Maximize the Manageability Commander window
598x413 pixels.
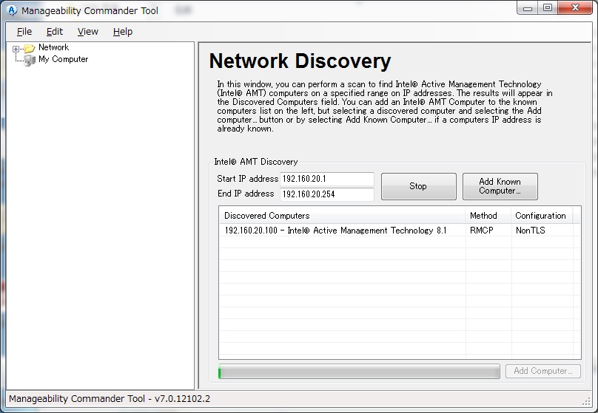tap(548, 8)
